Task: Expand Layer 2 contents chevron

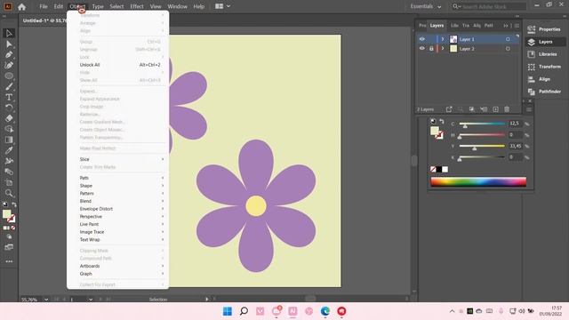Action: tap(443, 48)
